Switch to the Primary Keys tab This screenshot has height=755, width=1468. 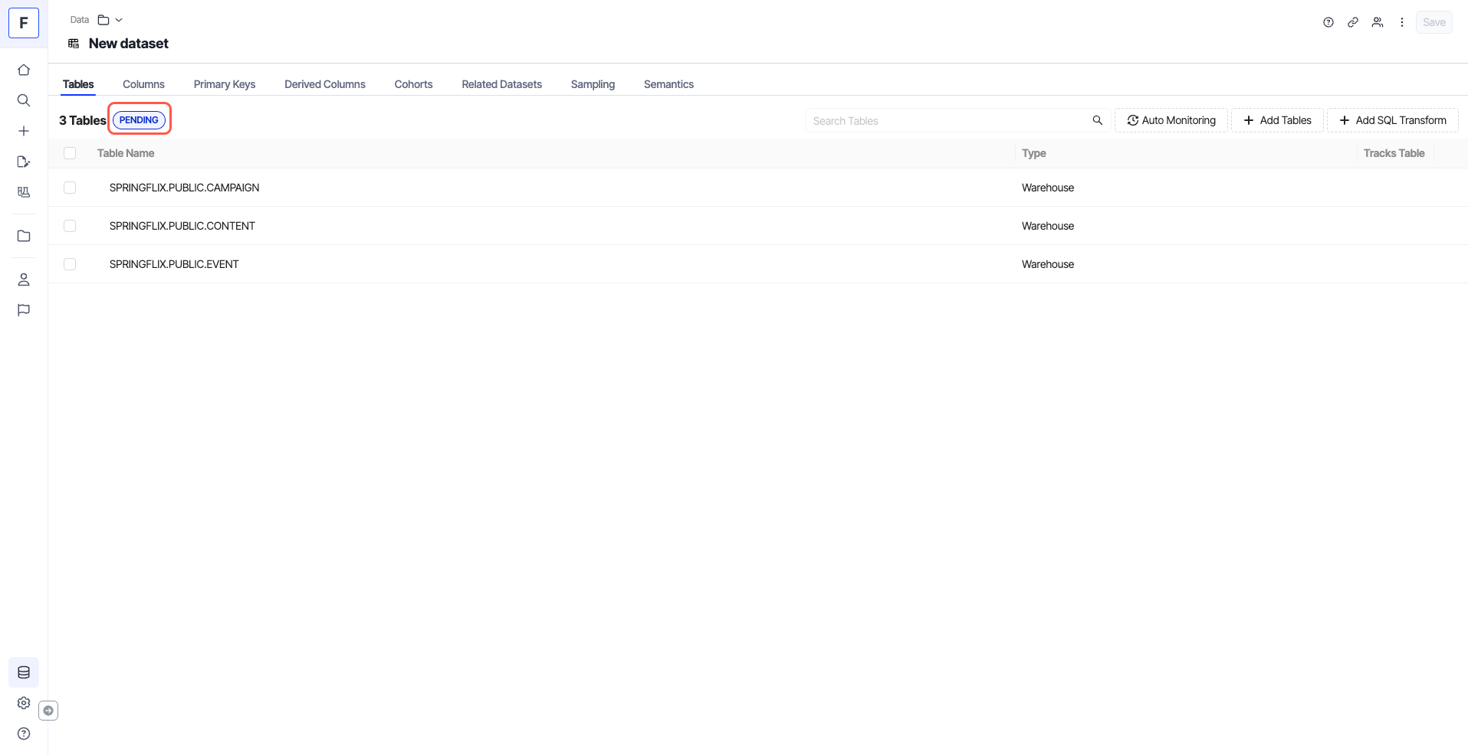coord(224,84)
